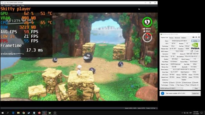
Task: Toggle the CUDA checkbox
Action: coord(176,82)
